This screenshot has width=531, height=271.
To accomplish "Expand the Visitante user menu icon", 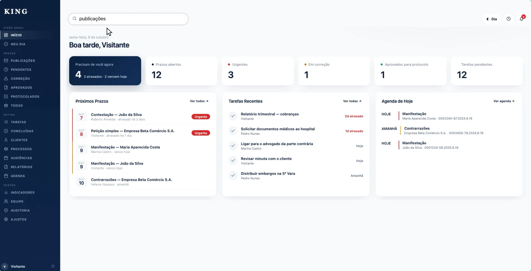I will pyautogui.click(x=53, y=266).
